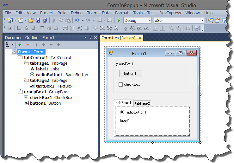The image size is (234, 163).
Task: Click the New Project toolbar icon
Action: pyautogui.click(x=10, y=20)
